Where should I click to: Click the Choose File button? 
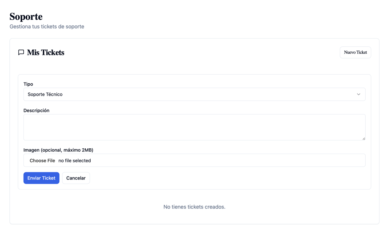42,161
